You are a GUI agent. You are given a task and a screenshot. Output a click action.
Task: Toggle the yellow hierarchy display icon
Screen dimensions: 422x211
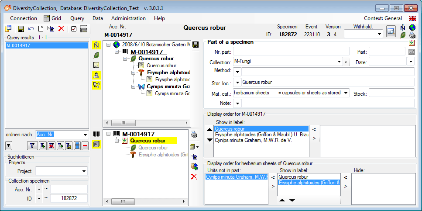coord(96,85)
